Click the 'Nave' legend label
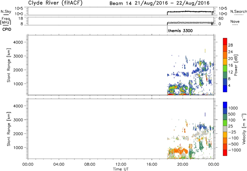 click(235, 21)
